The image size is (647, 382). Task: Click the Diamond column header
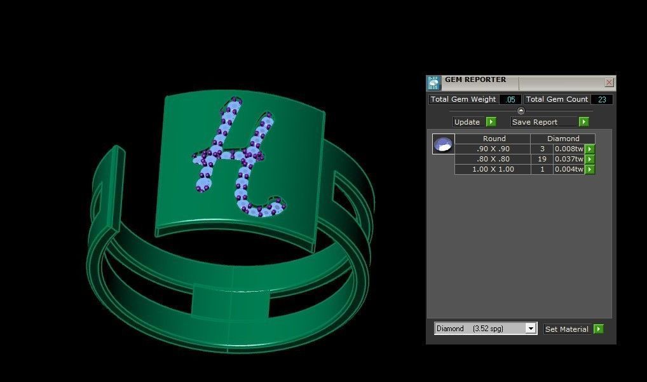[x=563, y=139]
